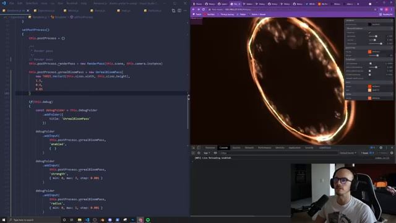
Task: Click the strength slider in the debug panel
Action: [376, 37]
